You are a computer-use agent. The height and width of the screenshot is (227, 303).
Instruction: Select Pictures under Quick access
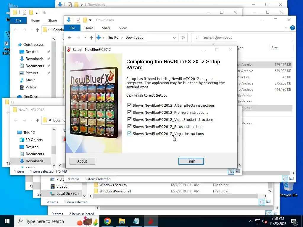pos(32,73)
